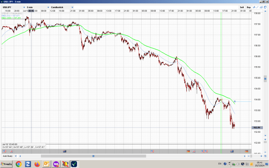Image resolution: width=269 pixels, height=168 pixels.
Task: Click the leftmost US flag event icon
Action: [x=5, y=151]
